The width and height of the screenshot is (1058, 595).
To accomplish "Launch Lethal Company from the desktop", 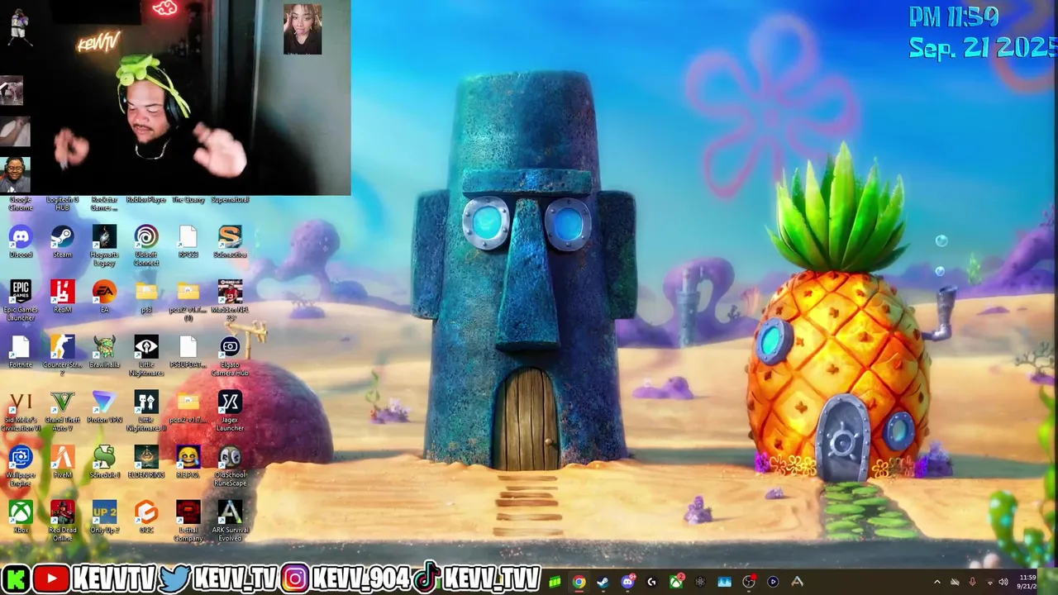I will click(x=188, y=521).
